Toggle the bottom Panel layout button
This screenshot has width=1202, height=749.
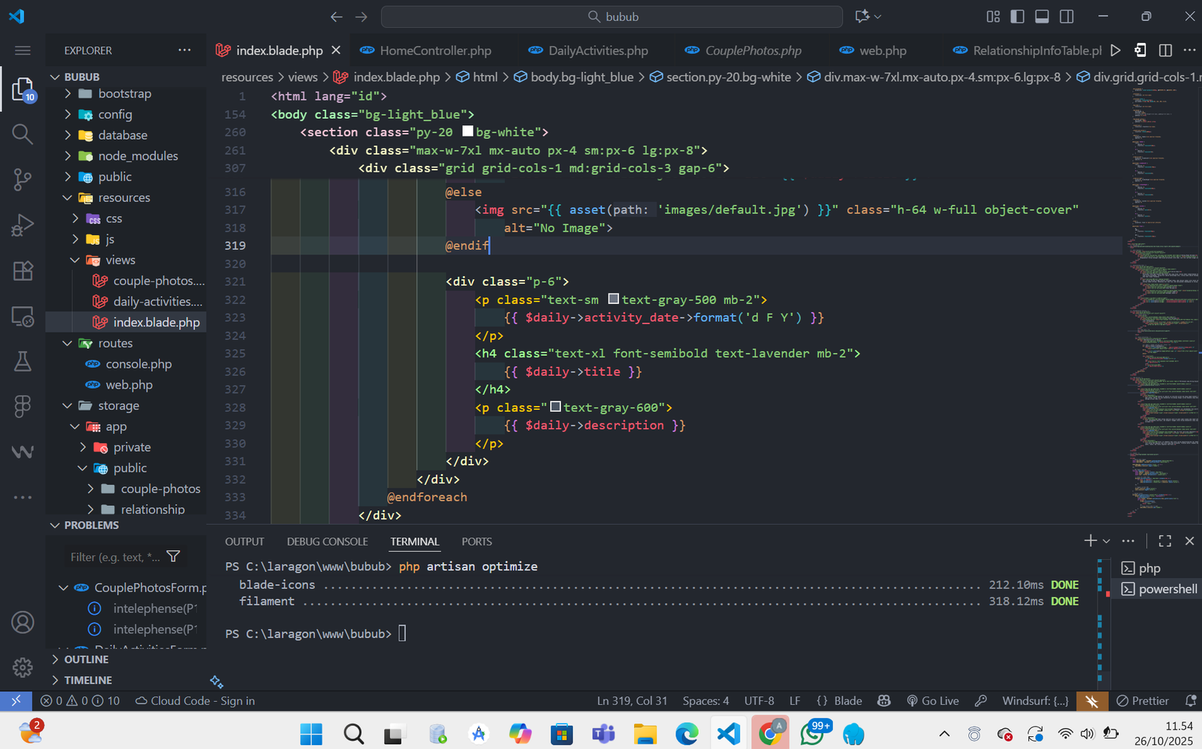point(1042,17)
